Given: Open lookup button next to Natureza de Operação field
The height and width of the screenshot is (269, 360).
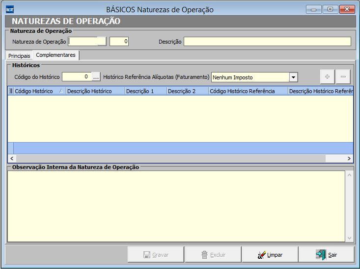Looking at the screenshot, I should coord(102,42).
